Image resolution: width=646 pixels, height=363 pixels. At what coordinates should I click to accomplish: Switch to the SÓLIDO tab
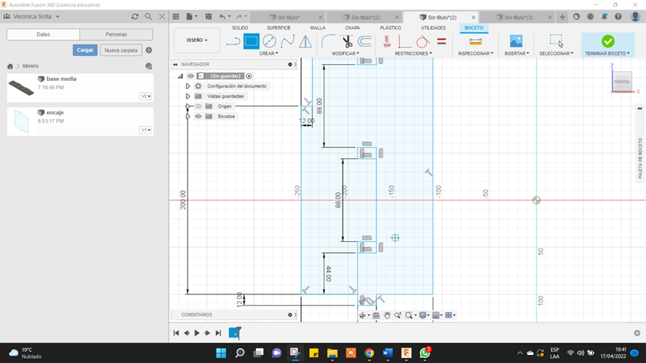pos(240,28)
